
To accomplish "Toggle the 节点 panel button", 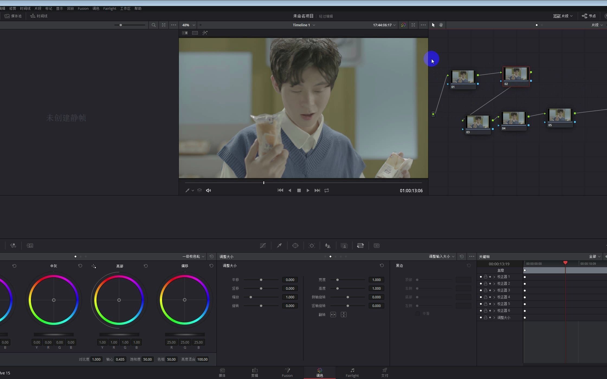I will pyautogui.click(x=589, y=16).
